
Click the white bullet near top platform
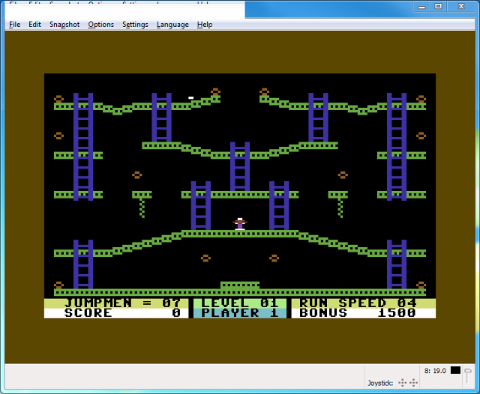point(190,98)
